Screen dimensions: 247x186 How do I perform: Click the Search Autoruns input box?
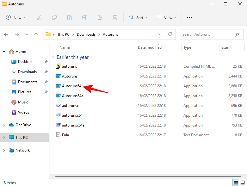207,34
